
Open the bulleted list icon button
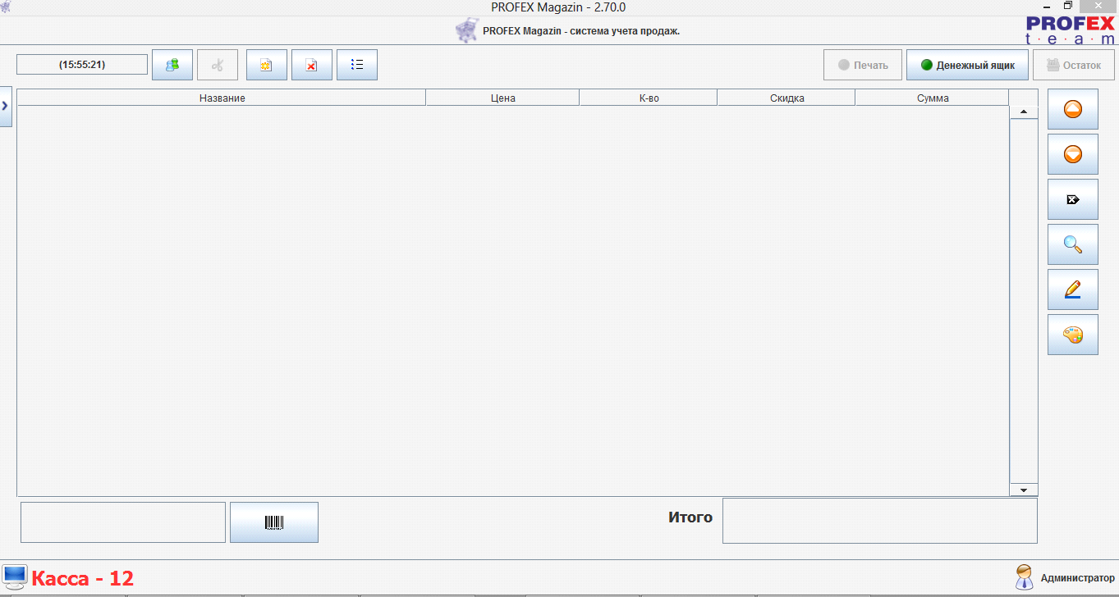(x=357, y=65)
